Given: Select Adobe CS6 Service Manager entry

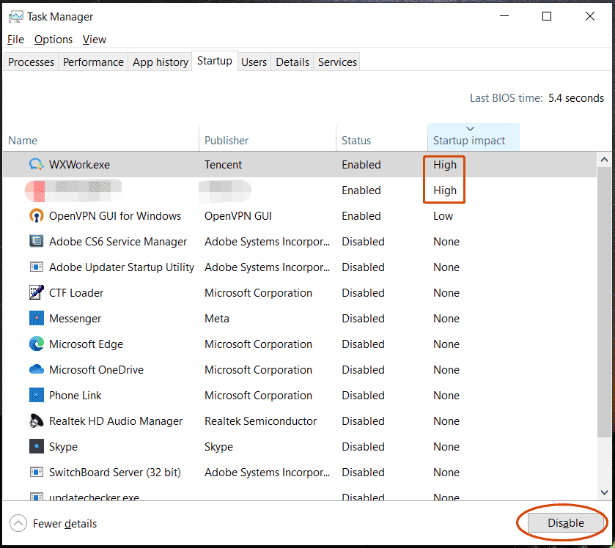Looking at the screenshot, I should (118, 242).
